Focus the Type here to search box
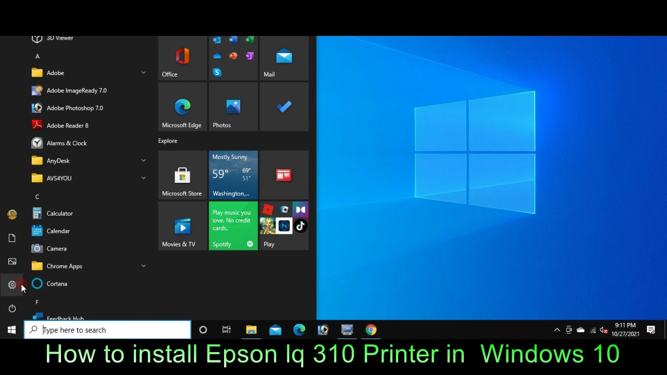 click(107, 330)
